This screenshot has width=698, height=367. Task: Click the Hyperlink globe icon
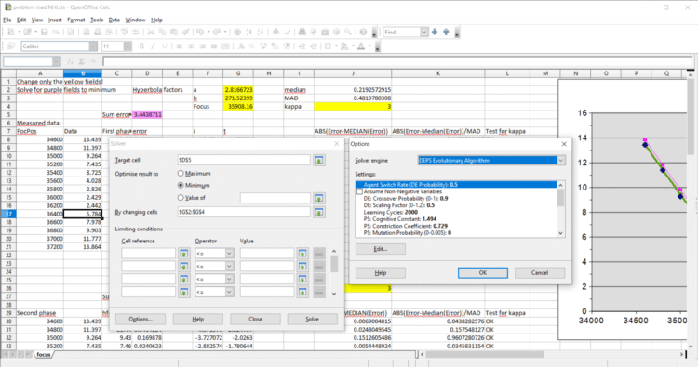pos(236,32)
